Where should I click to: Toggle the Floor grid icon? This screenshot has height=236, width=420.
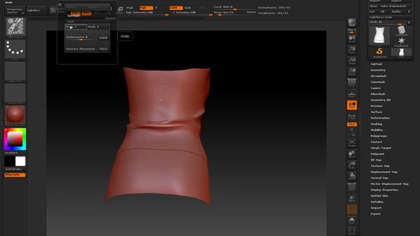(x=352, y=94)
